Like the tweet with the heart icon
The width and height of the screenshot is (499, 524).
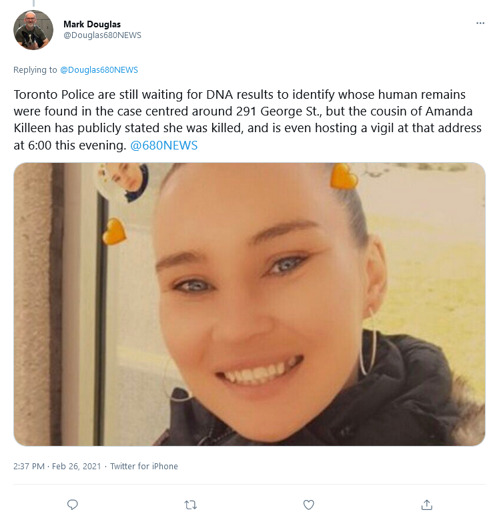pos(309,505)
